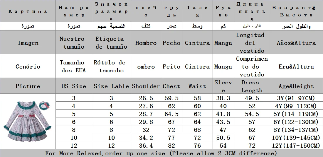Click the 'Años&Altura' Spanish header cell

297,42
